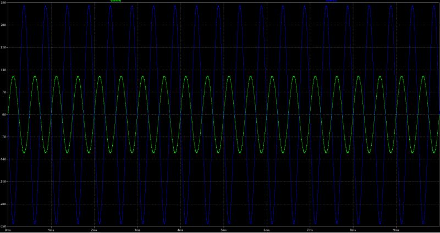Image resolution: width=440 pixels, height=233 pixels.
Task: Click the 9ms time axis label
Action: click(397, 230)
